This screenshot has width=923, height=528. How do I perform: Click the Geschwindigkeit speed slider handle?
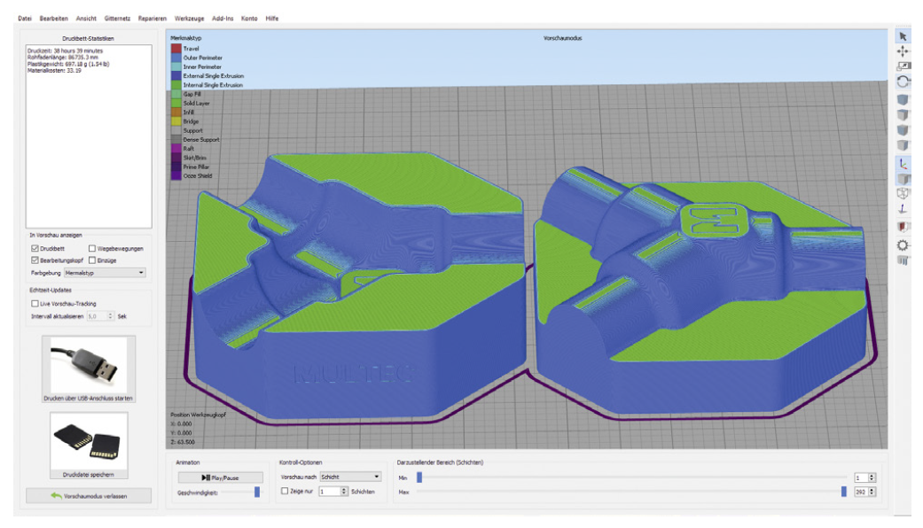click(x=257, y=491)
